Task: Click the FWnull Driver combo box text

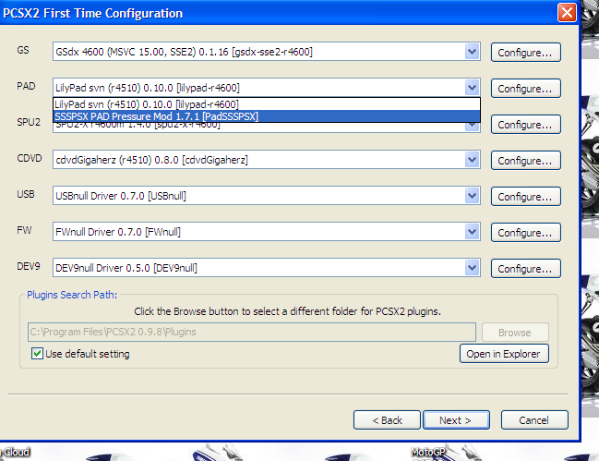Action: [118, 232]
